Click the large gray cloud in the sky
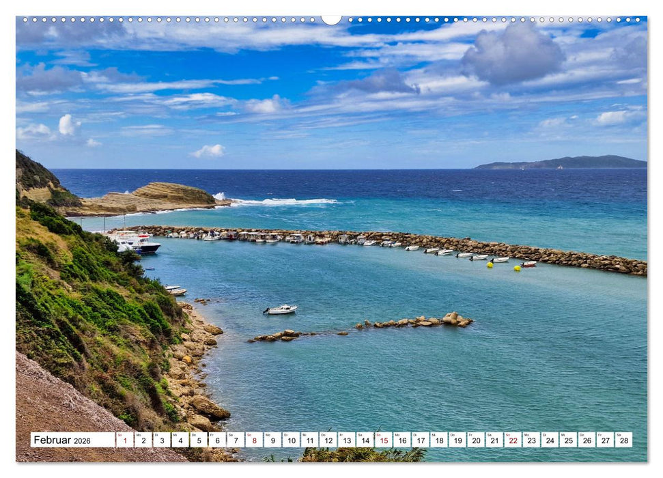Screen dimensions: 663x478 512,55
